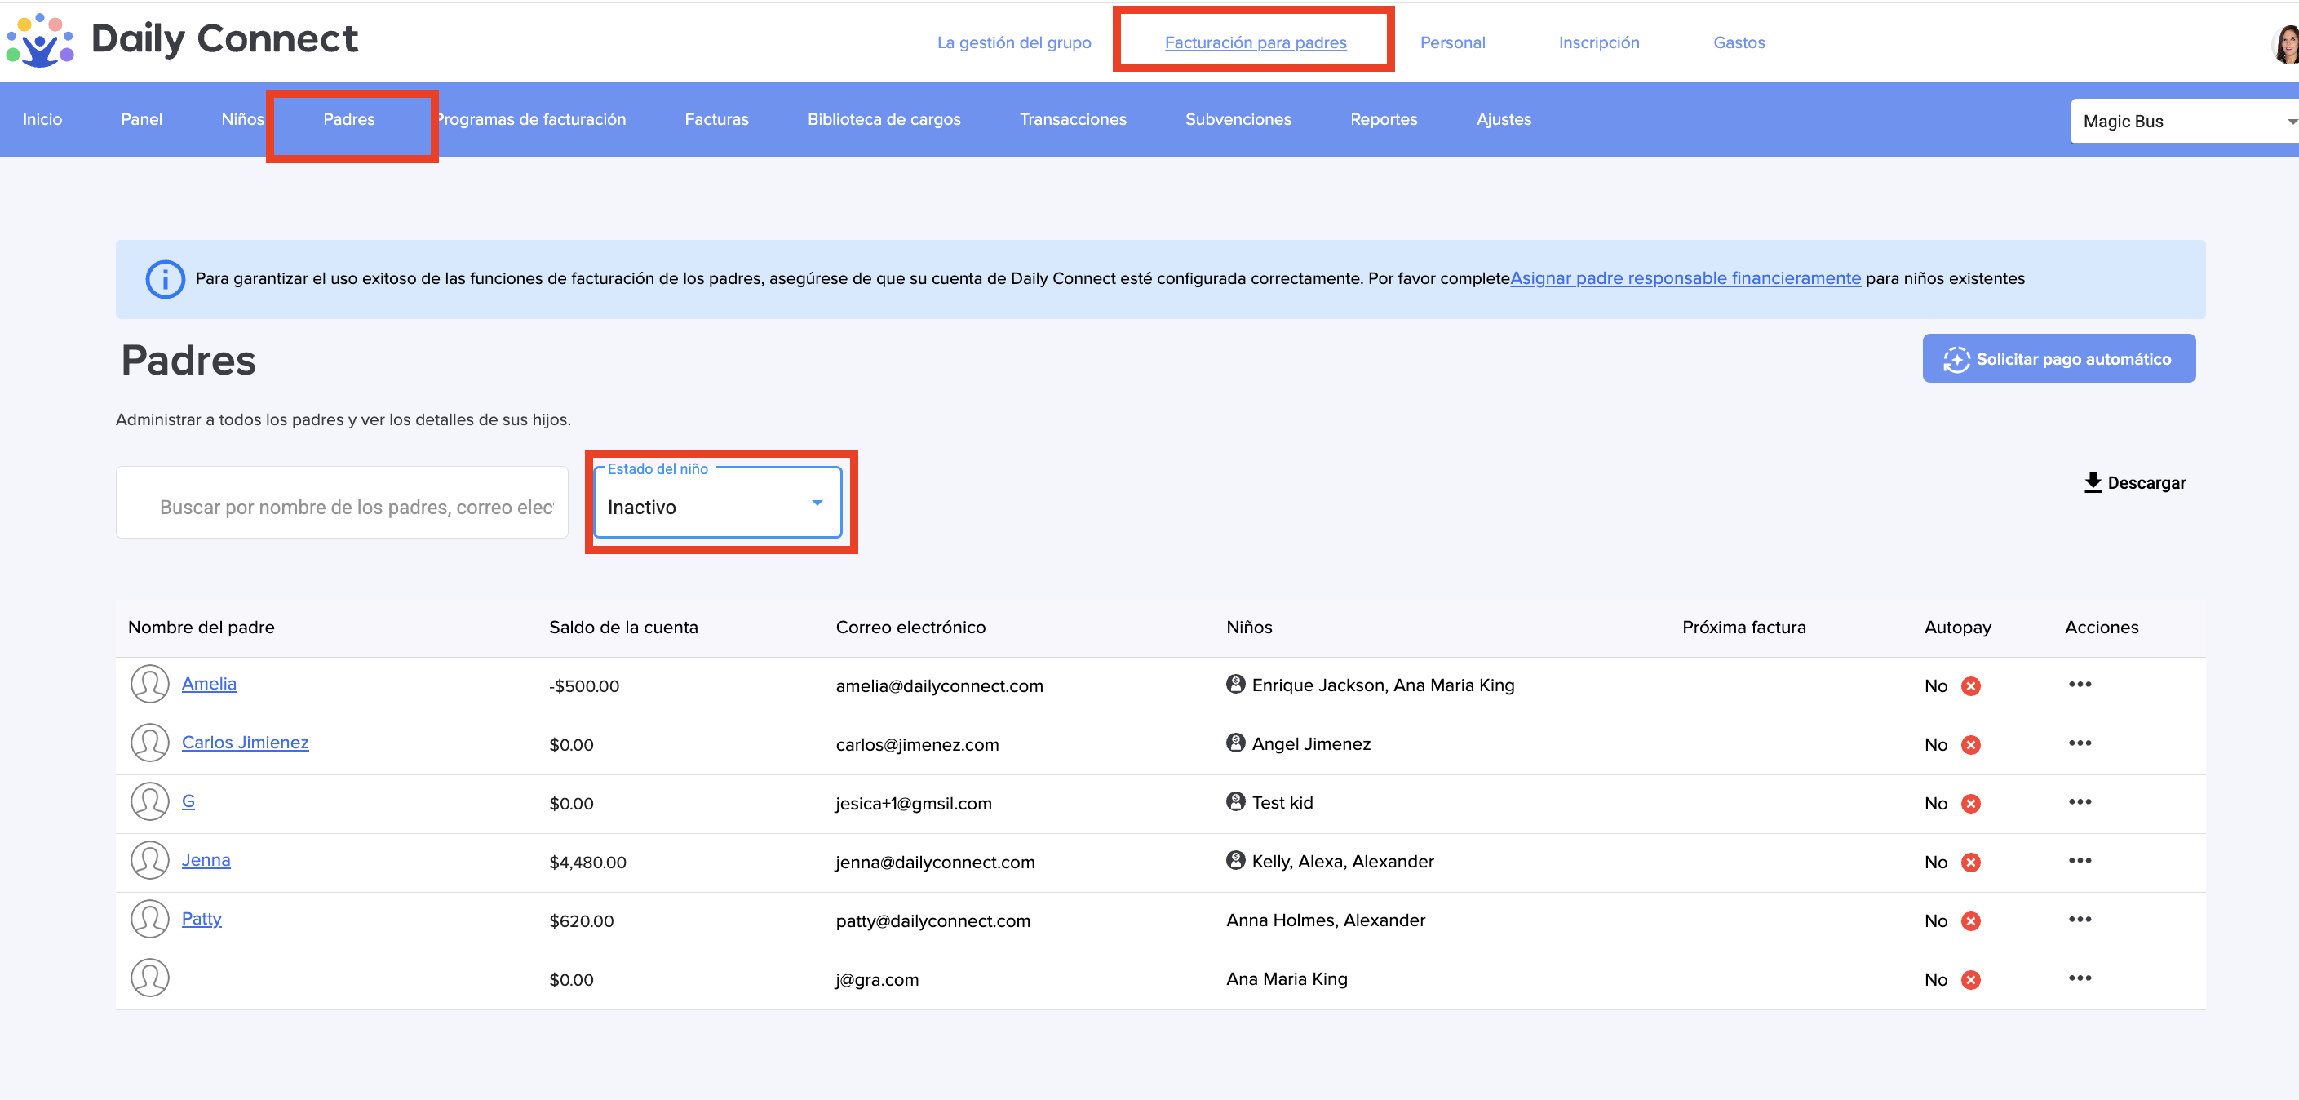
Task: Open the Transacciones menu item
Action: [1073, 120]
